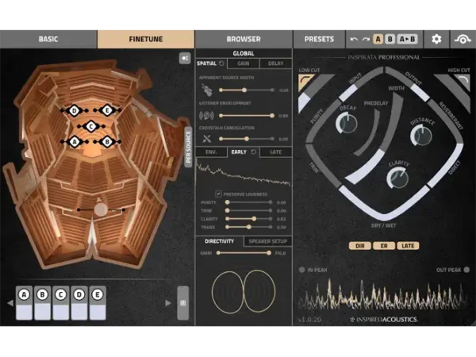Open the Speaker Setup tab

268,241
